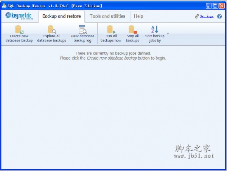
Task: Click Stop all backups button
Action: 132,34
